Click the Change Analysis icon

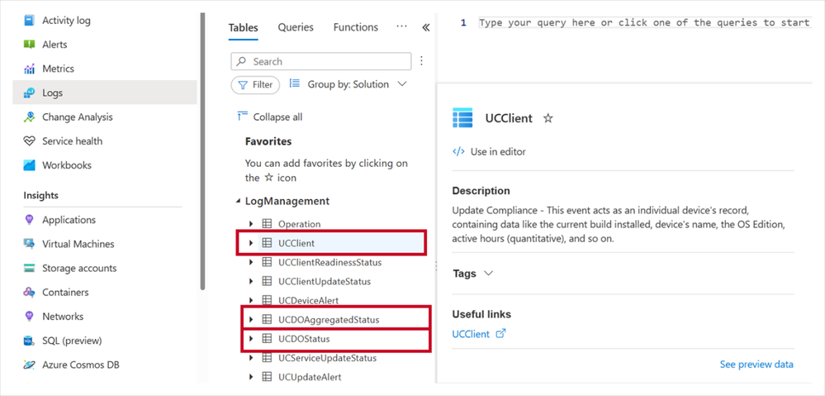30,117
